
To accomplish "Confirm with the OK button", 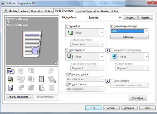I will pyautogui.click(x=93, y=108).
